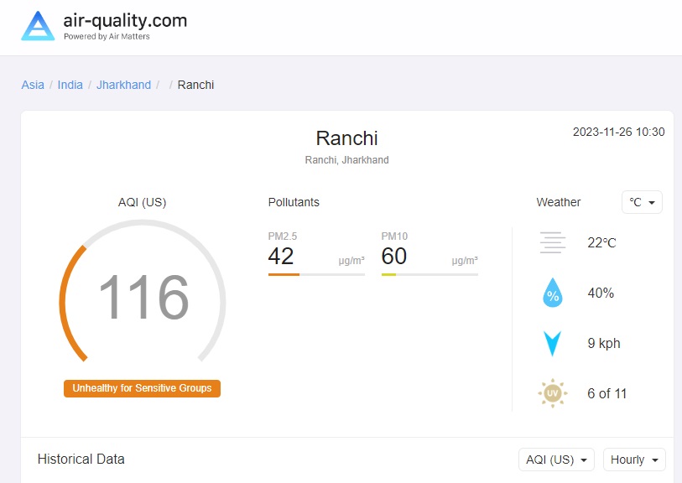
Task: Click the UV index sun icon
Action: [x=552, y=393]
